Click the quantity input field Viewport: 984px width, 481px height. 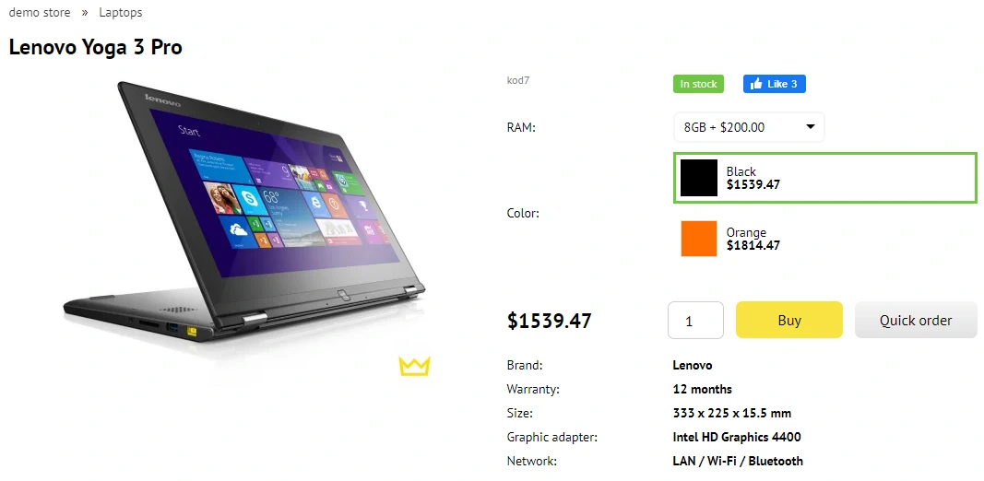pyautogui.click(x=695, y=320)
